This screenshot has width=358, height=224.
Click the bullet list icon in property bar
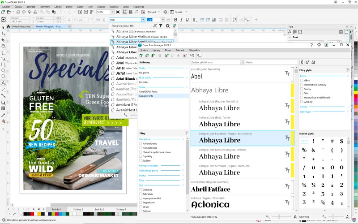click(202, 20)
